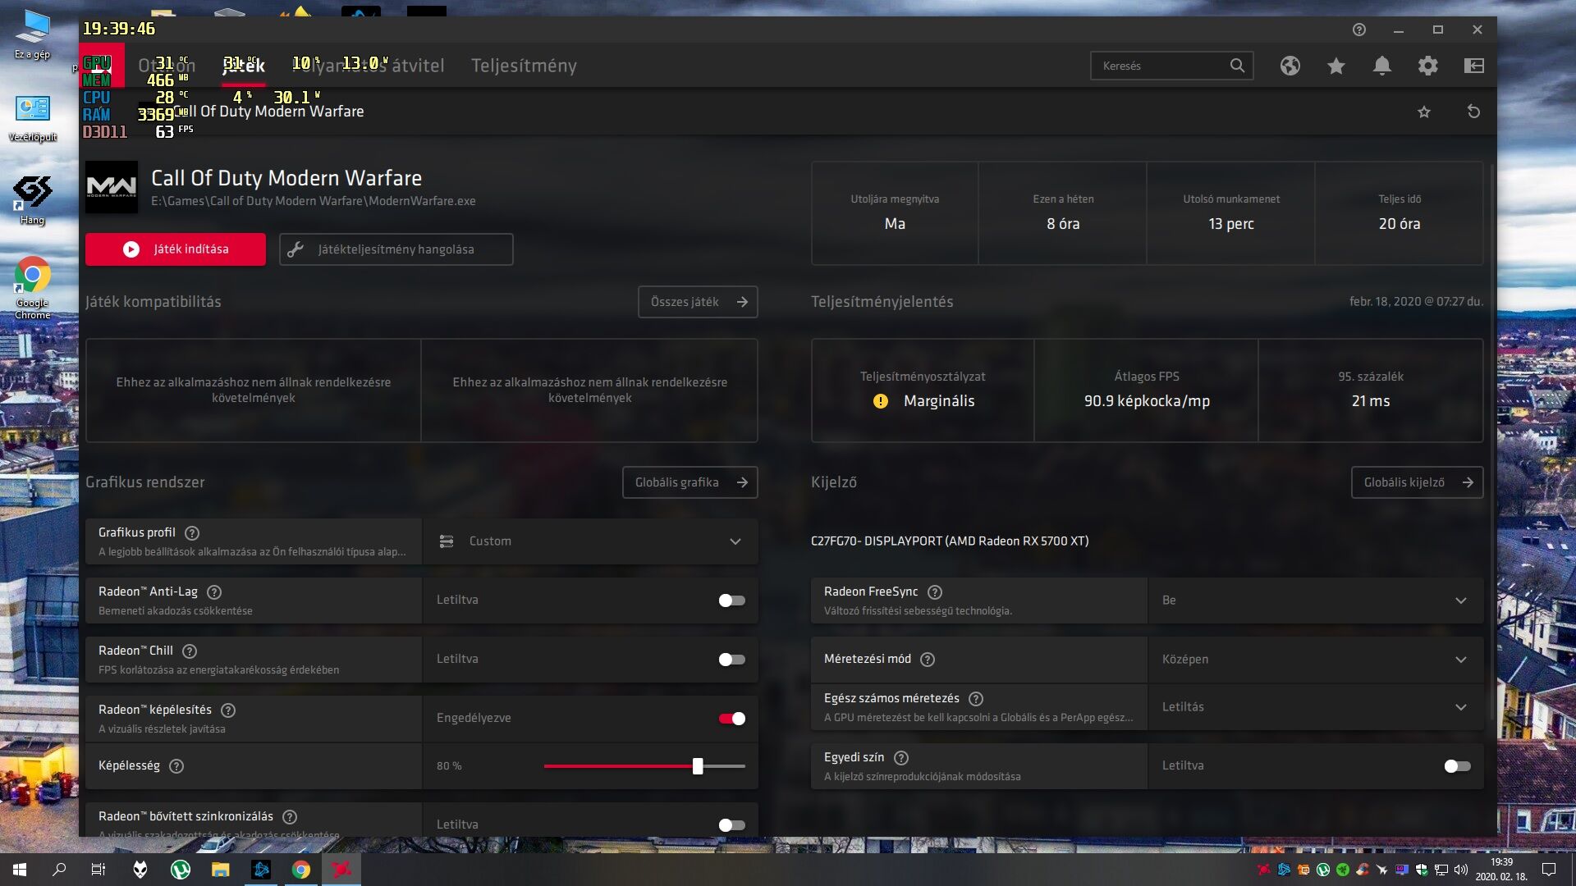Click the Razer tray icon
The height and width of the screenshot is (886, 1576).
coord(1343,870)
